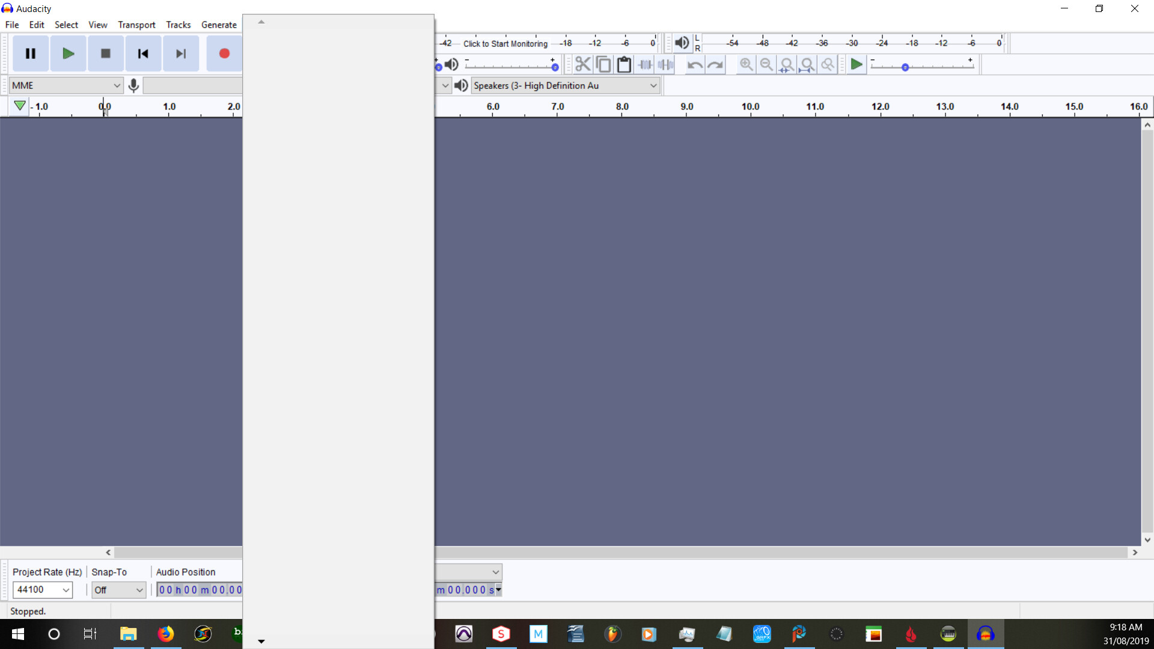Screen dimensions: 1154x649
Task: Open the MME audio host dropdown
Action: pyautogui.click(x=66, y=85)
